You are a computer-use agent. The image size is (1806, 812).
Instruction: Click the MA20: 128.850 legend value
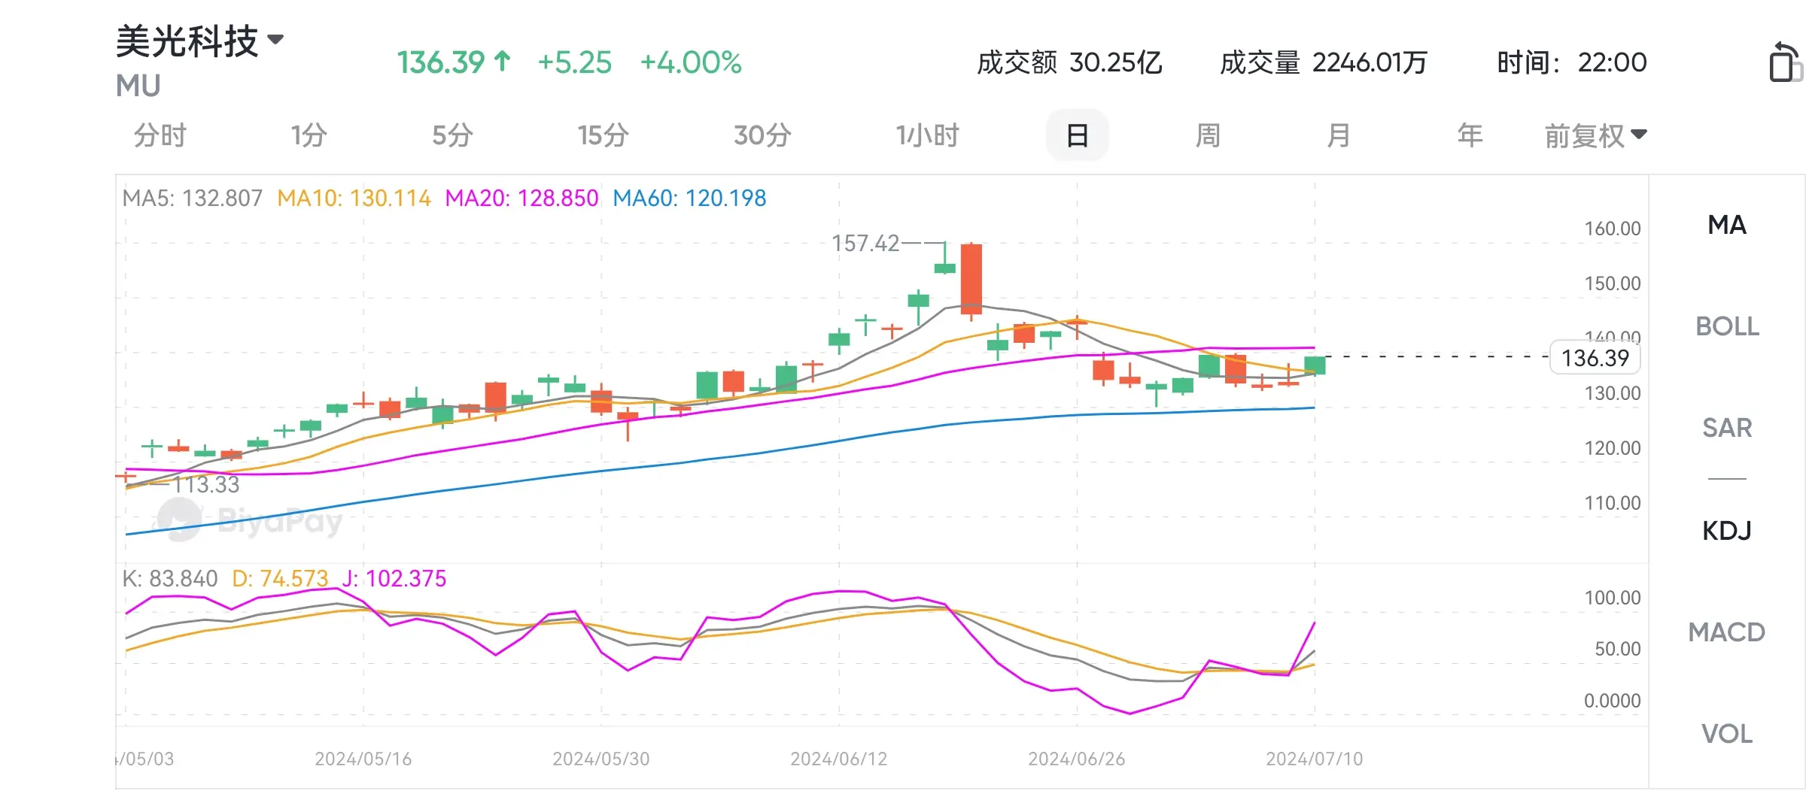click(x=521, y=198)
